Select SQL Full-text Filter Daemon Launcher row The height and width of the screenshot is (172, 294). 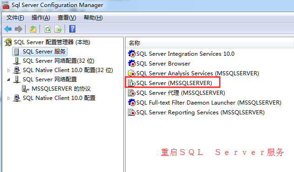(209, 102)
